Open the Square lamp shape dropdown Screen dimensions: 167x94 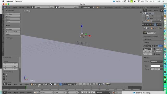pyautogui.click(x=148, y=49)
